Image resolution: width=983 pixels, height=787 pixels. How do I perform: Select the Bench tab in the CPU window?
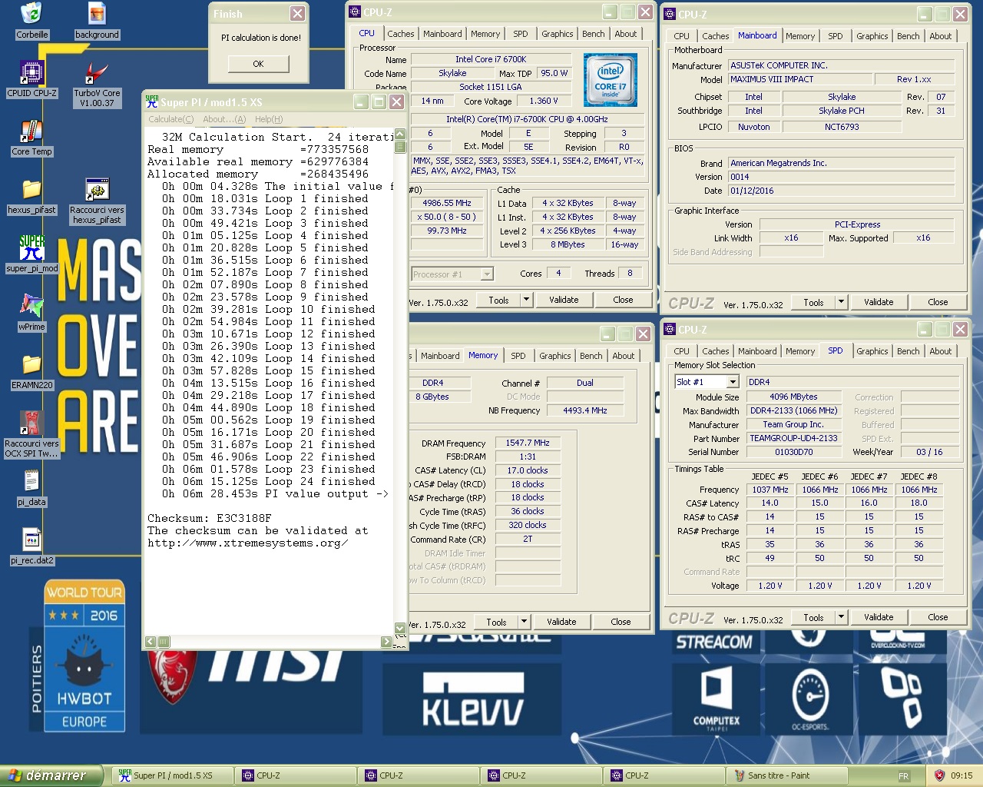pyautogui.click(x=593, y=34)
